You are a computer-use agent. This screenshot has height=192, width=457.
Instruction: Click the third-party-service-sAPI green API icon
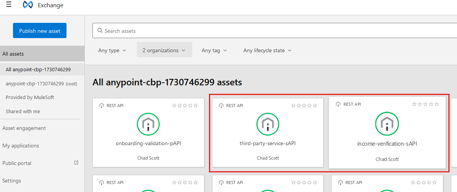268,124
